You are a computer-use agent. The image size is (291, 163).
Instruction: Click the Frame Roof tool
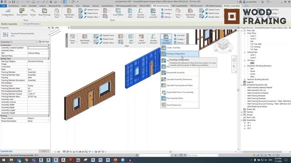click(x=56, y=13)
